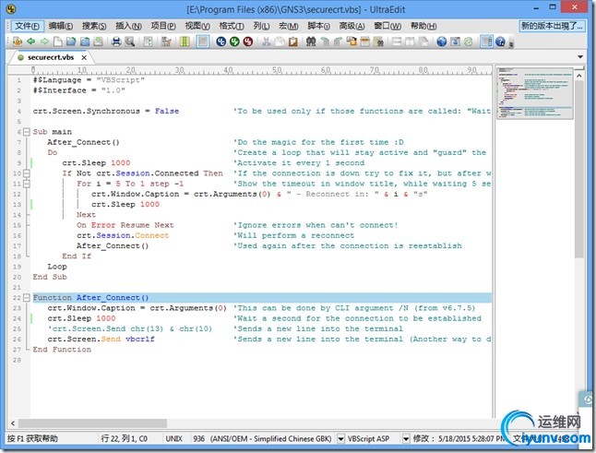Collapse the Function After_Connect fold at line 22
This screenshot has width=596, height=453.
point(26,298)
